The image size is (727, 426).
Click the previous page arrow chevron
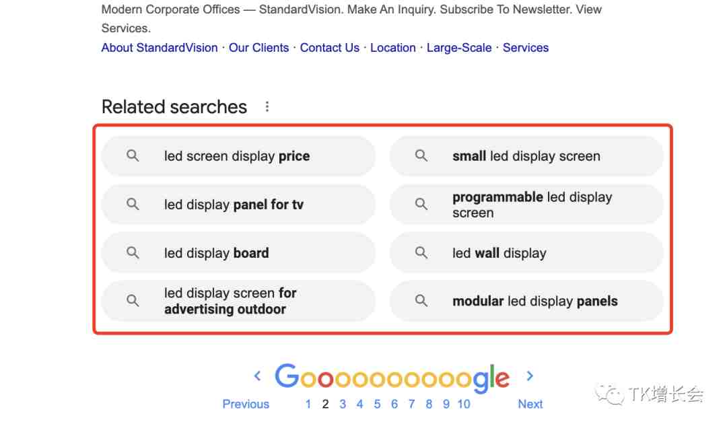click(257, 376)
